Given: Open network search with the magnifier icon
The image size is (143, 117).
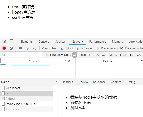Looking at the screenshot, I should [35, 48].
